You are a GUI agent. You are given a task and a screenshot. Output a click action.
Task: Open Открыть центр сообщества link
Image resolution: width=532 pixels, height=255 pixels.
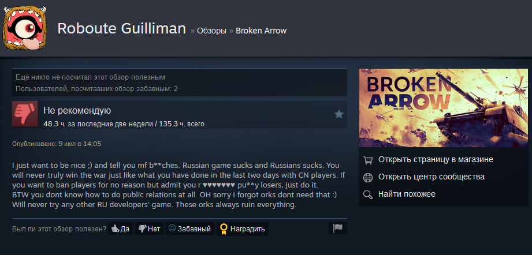[431, 177]
